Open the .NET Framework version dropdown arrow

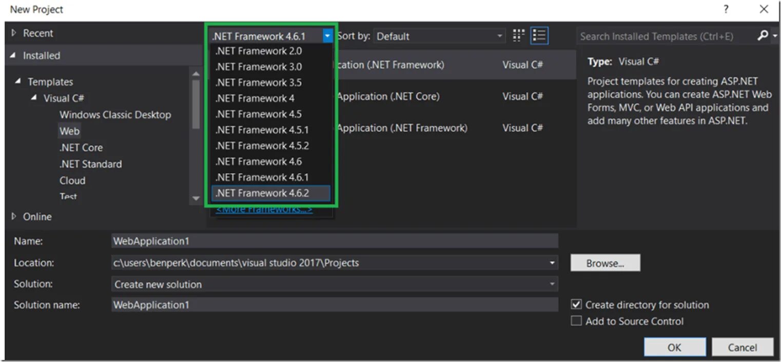click(327, 36)
